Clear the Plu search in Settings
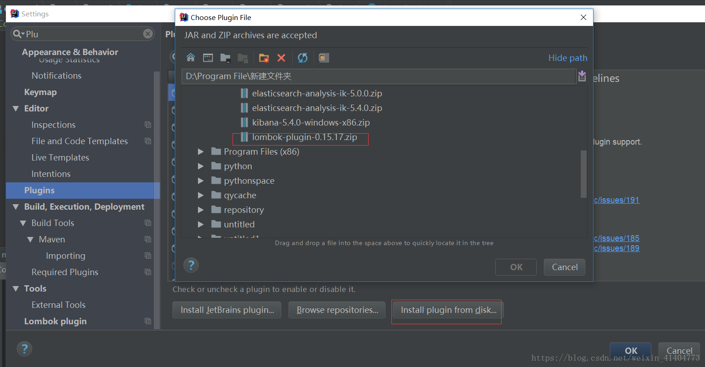This screenshot has width=705, height=367. pyautogui.click(x=148, y=34)
